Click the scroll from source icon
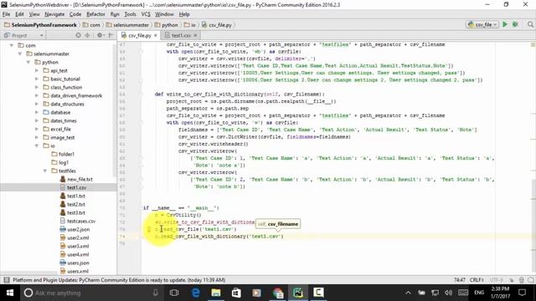Image resolution: width=536 pixels, height=301 pixels. coord(78,35)
